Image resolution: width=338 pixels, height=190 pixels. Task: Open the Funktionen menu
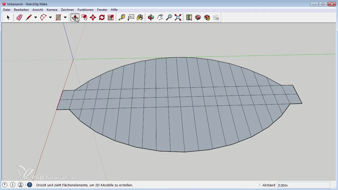[86, 10]
